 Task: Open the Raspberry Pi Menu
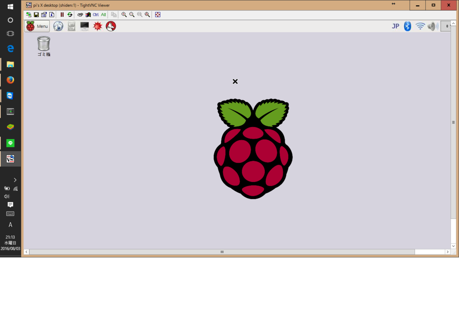click(37, 26)
